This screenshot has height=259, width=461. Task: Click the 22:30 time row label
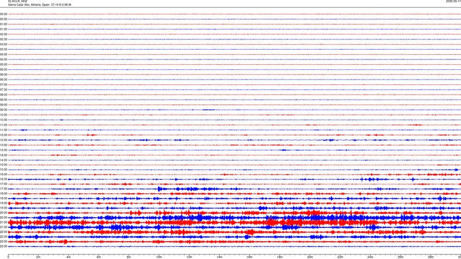point(3,236)
